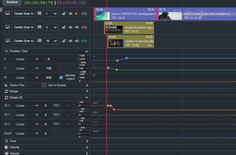The width and height of the screenshot is (236, 155).
Task: Click the Depth value field
Action: 46,134
